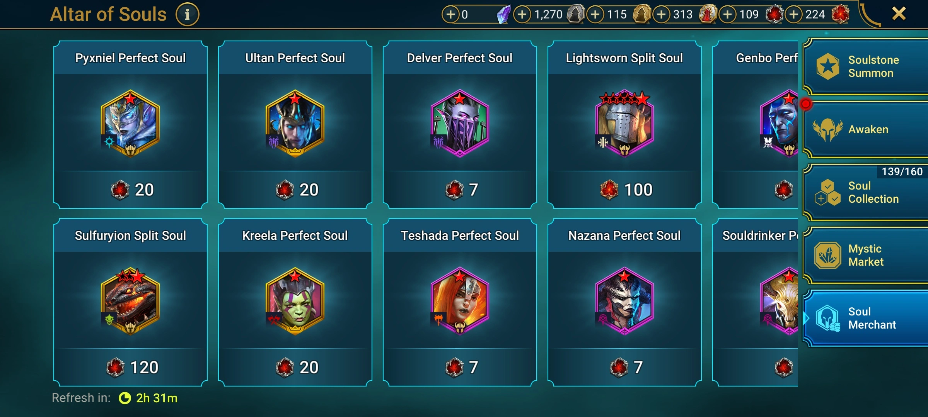This screenshot has height=417, width=928.
Task: Close the Altar of Souls screen
Action: (899, 14)
